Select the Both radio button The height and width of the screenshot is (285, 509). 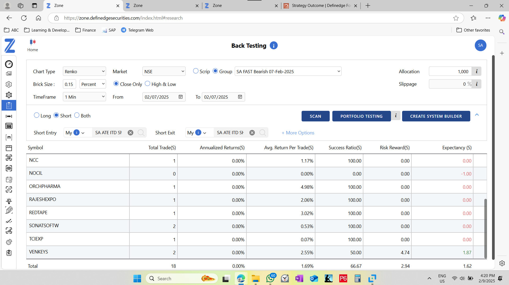(x=77, y=115)
